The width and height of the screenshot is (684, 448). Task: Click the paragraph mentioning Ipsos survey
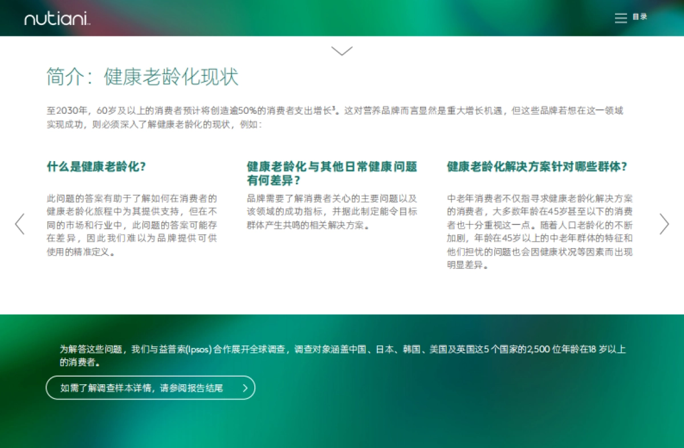[341, 355]
